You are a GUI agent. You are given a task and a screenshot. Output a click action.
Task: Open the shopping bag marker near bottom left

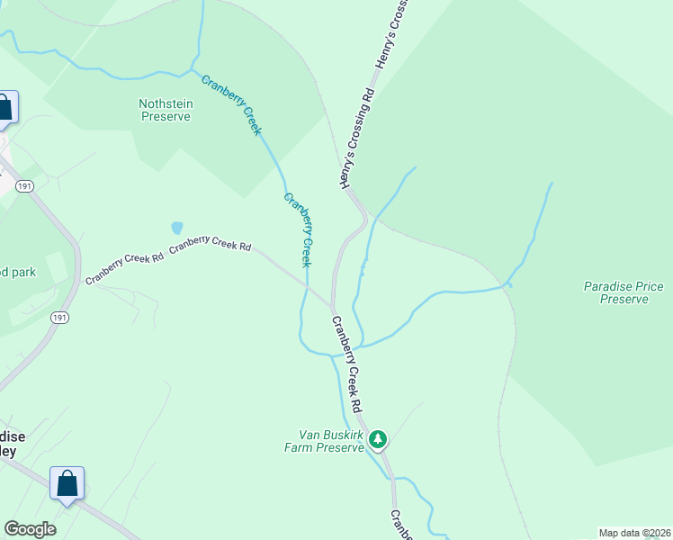pyautogui.click(x=67, y=485)
